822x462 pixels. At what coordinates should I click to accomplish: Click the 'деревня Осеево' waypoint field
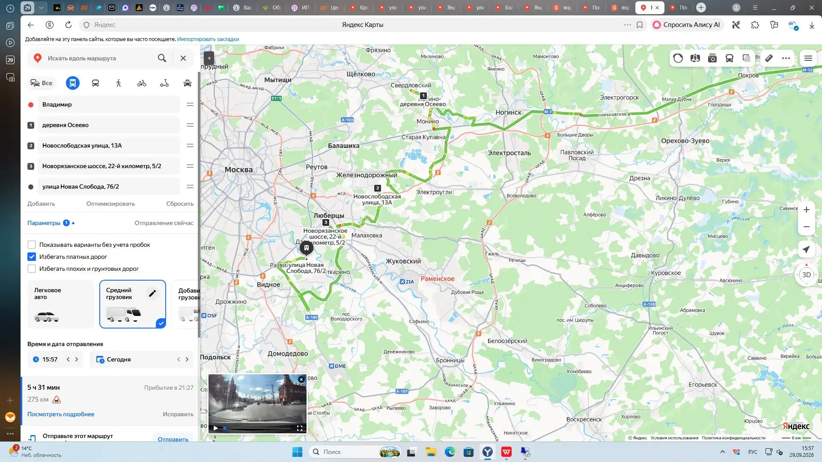(x=109, y=125)
